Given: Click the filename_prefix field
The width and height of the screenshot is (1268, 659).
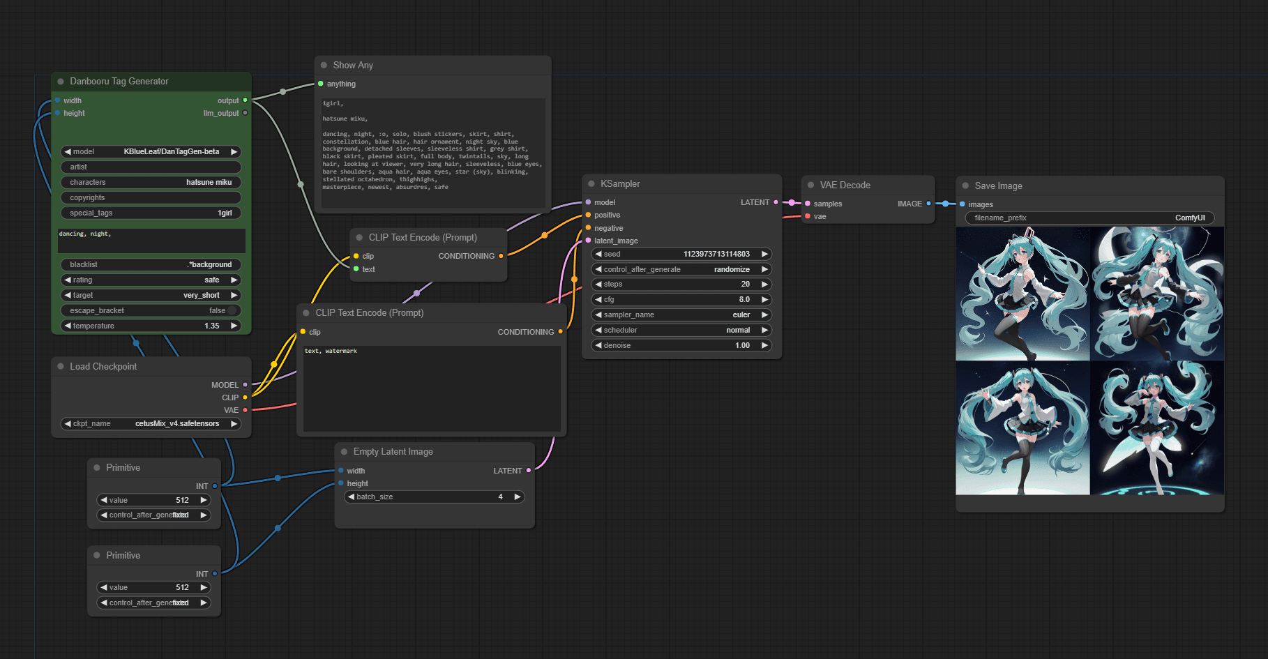Looking at the screenshot, I should click(x=1089, y=218).
